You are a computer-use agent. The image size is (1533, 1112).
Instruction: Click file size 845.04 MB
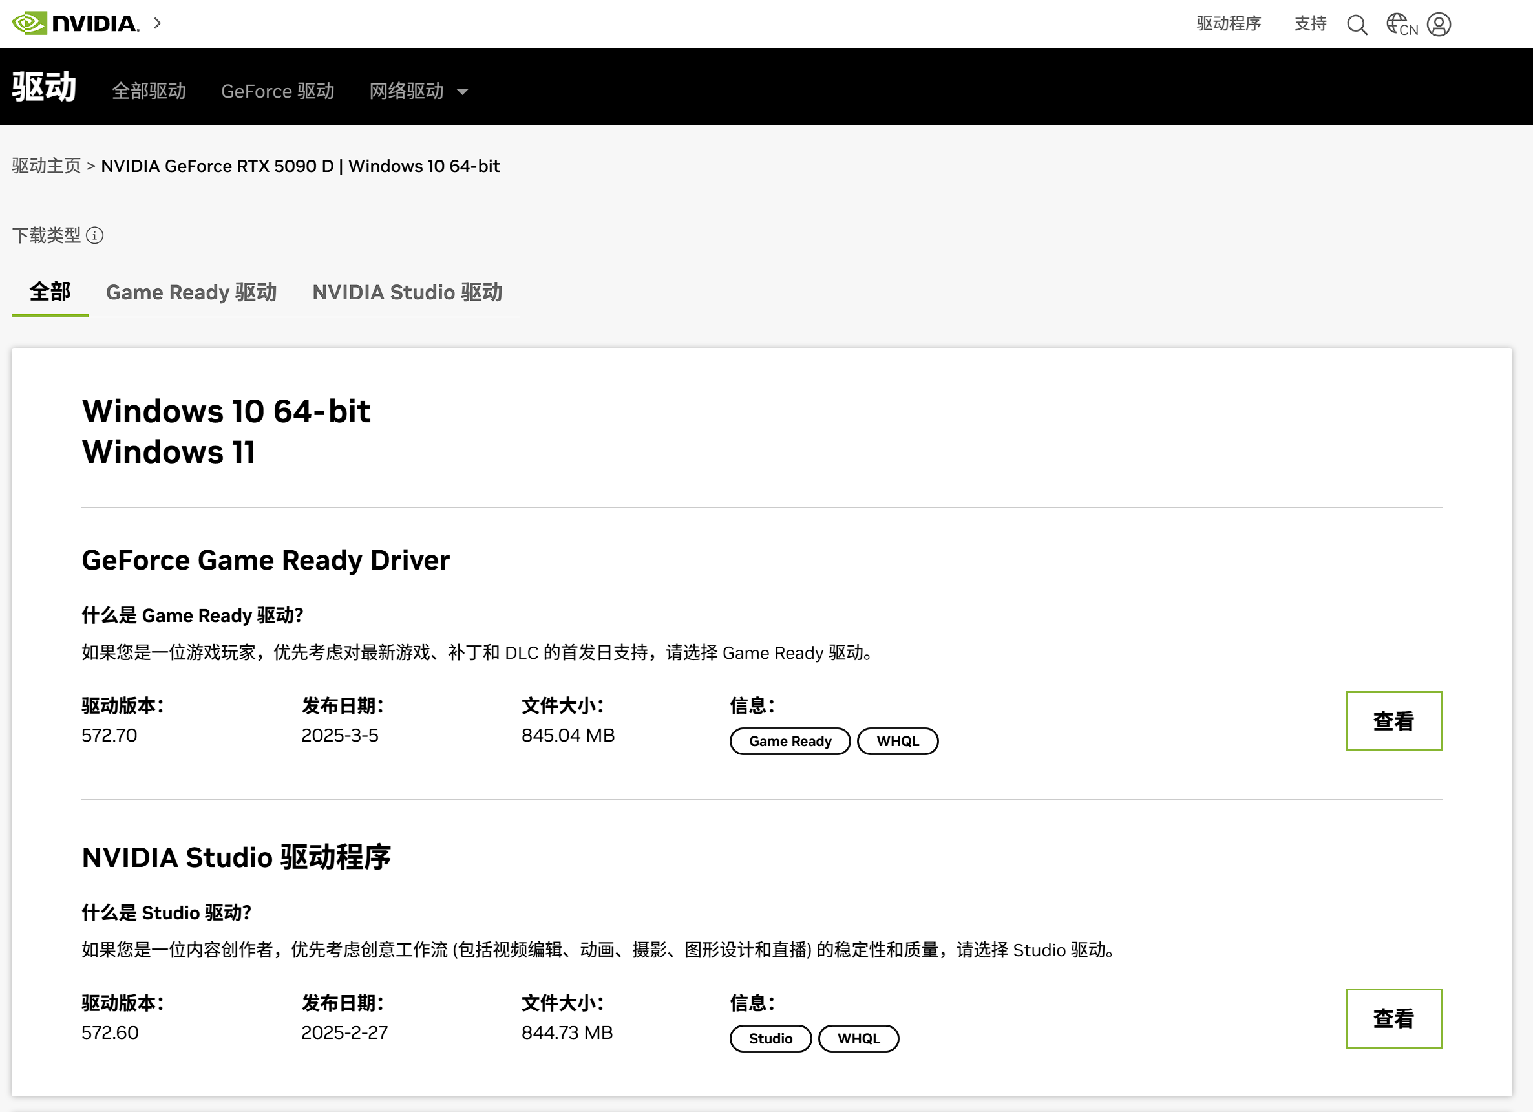568,736
